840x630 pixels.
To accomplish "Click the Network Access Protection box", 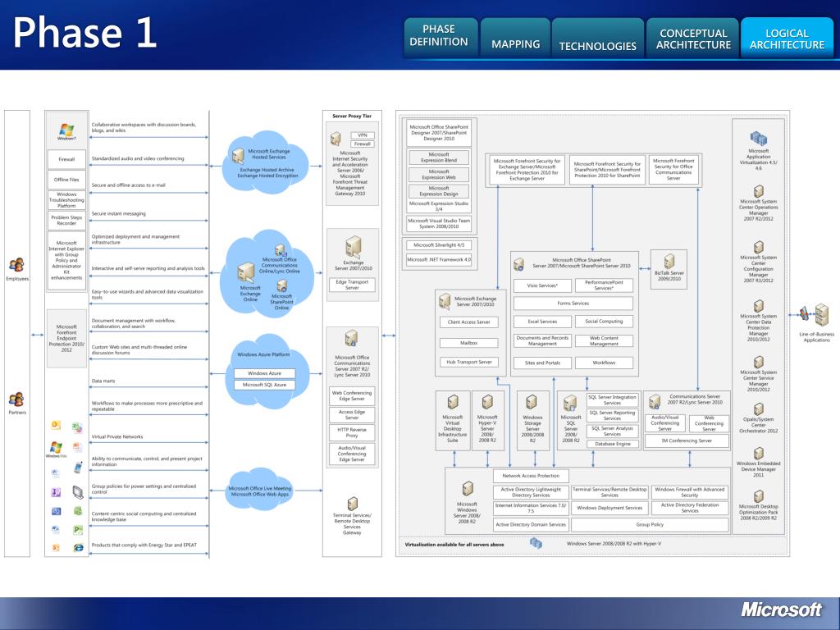I will 531,476.
